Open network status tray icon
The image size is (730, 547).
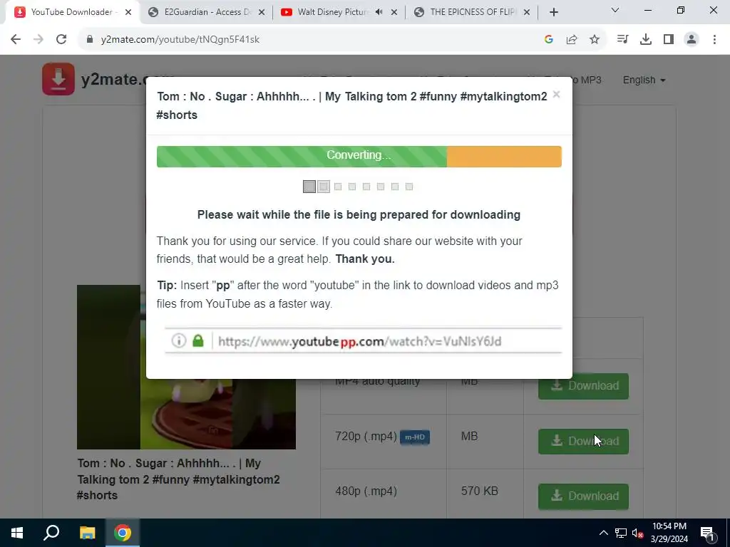(x=621, y=533)
